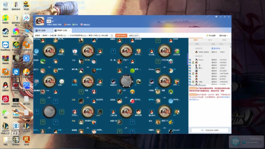Click the 更多好友 link
The width and height of the screenshot is (265, 149).
pyautogui.click(x=216, y=48)
